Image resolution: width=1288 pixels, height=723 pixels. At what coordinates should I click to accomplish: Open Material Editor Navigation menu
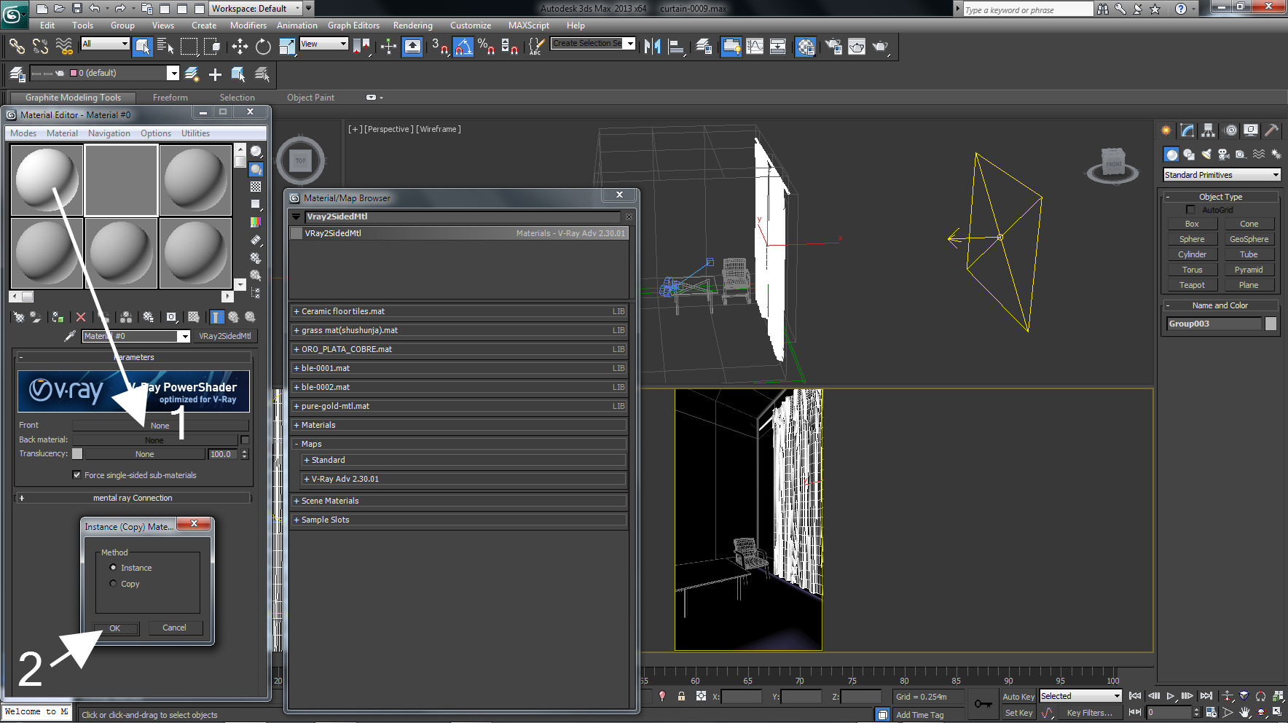point(109,133)
